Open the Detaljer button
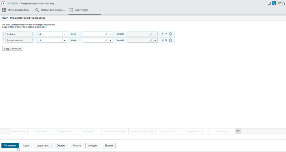 coord(61,146)
